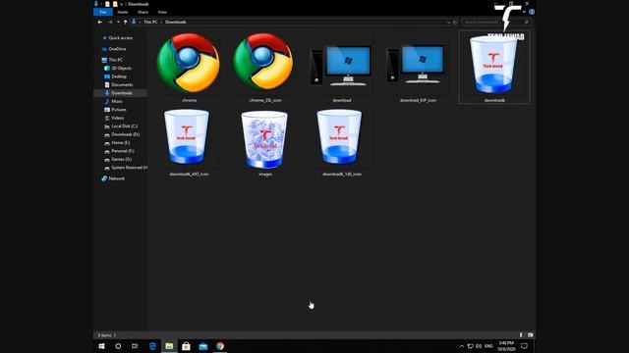Image resolution: width=629 pixels, height=353 pixels.
Task: Open Task View on taskbar
Action: tap(135, 346)
